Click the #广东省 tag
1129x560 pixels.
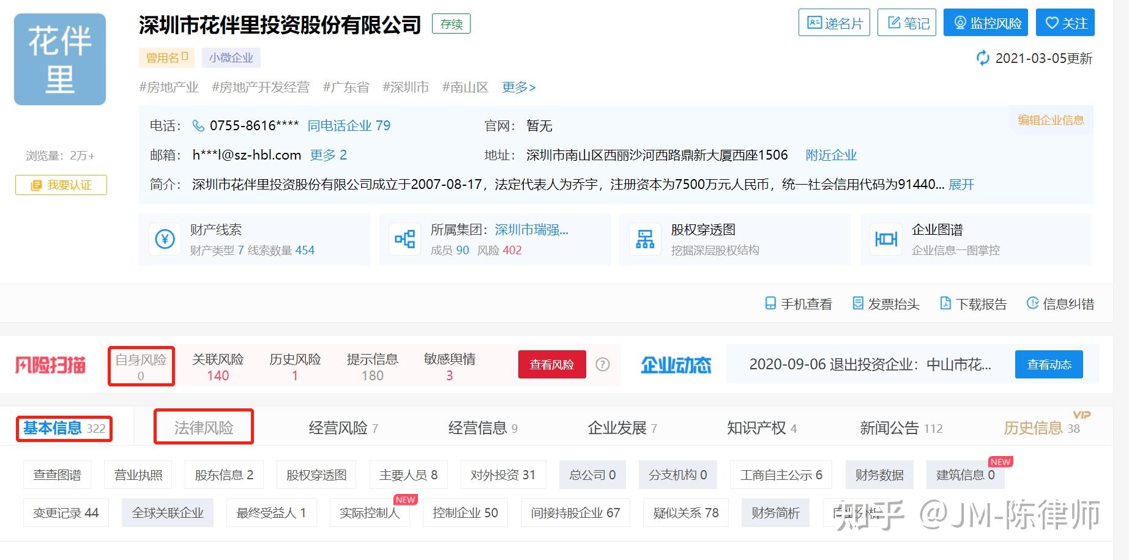pyautogui.click(x=346, y=87)
